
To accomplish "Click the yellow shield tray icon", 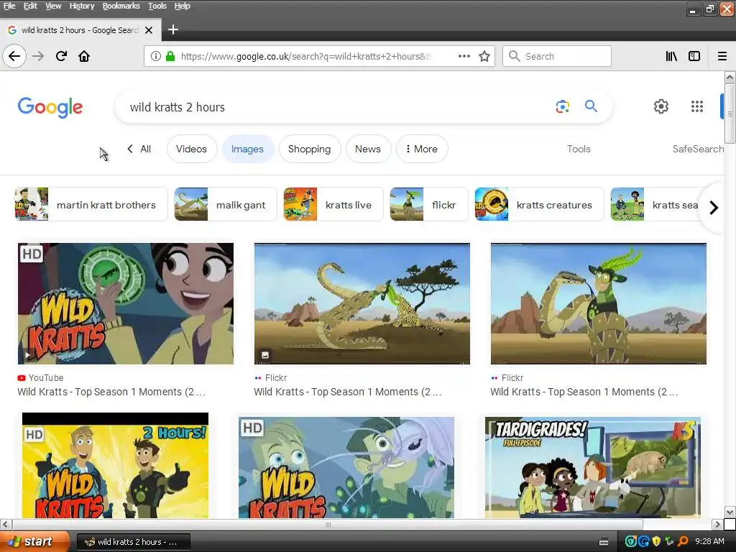I will 656,542.
